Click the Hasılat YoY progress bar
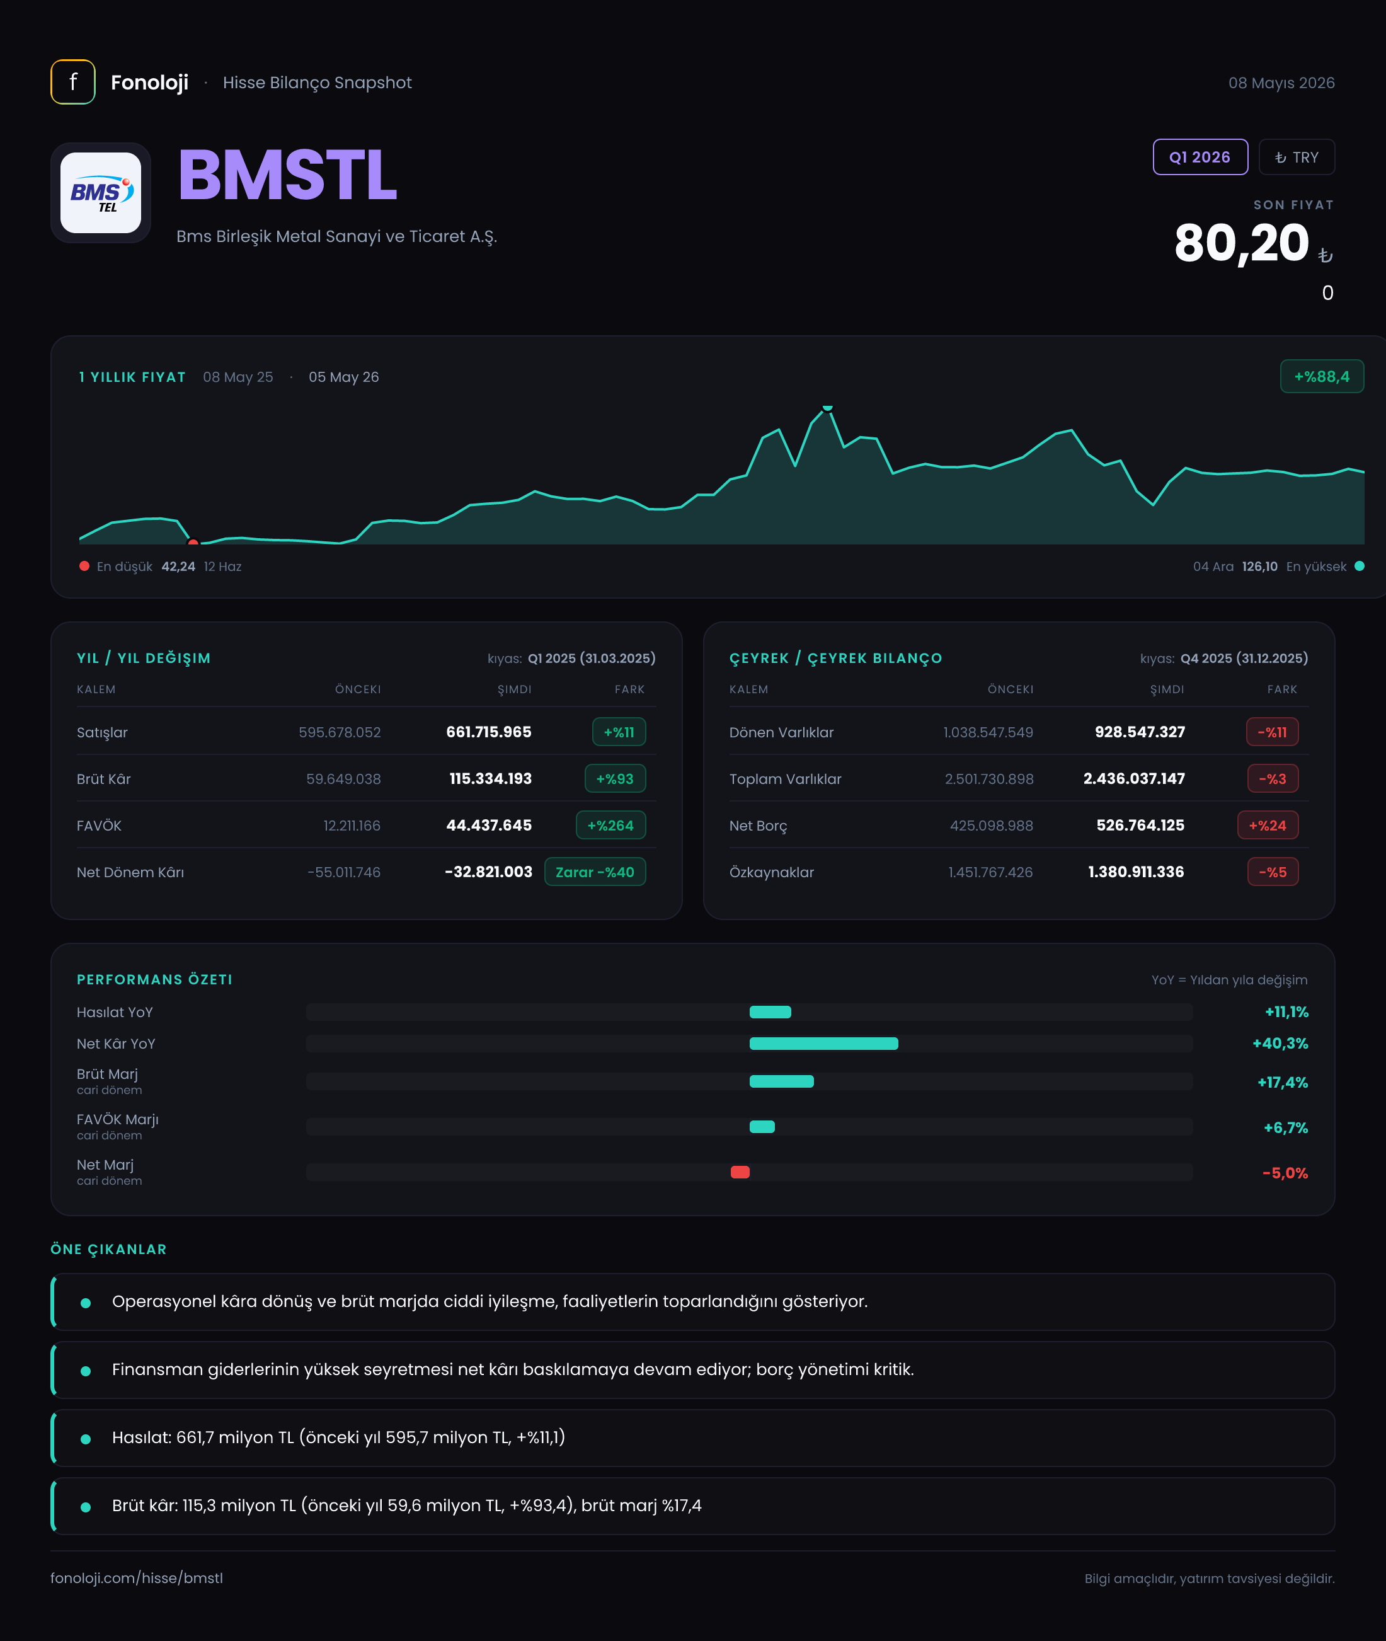1386x1641 pixels. click(749, 1011)
